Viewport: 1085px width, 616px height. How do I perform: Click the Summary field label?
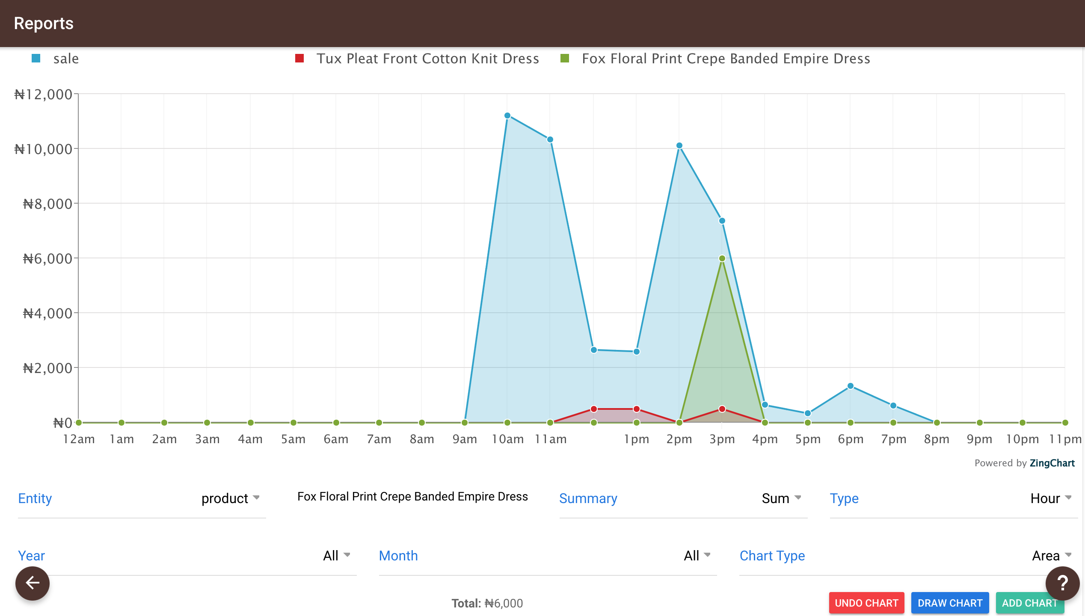pyautogui.click(x=588, y=498)
